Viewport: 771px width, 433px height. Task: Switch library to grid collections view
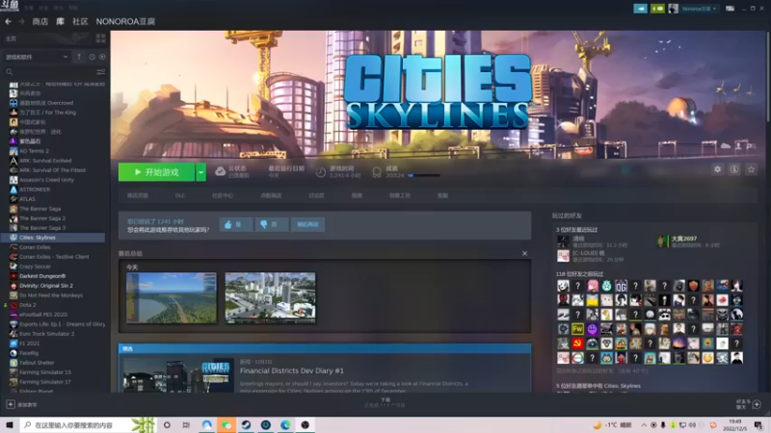[101, 38]
